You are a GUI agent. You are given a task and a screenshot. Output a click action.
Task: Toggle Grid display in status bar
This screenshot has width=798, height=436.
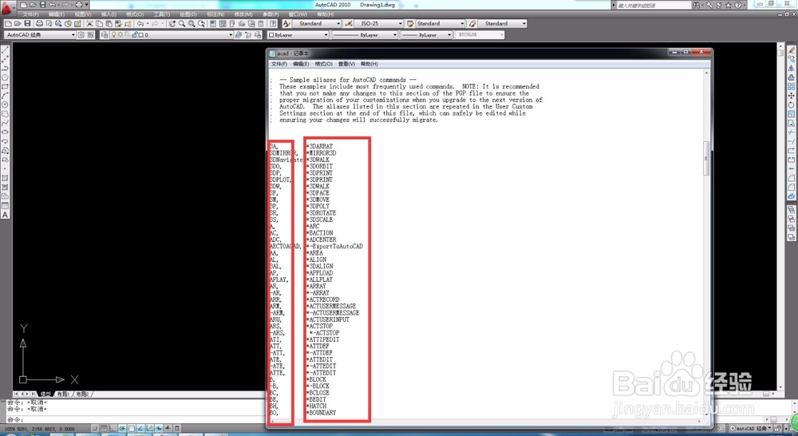coord(104,428)
